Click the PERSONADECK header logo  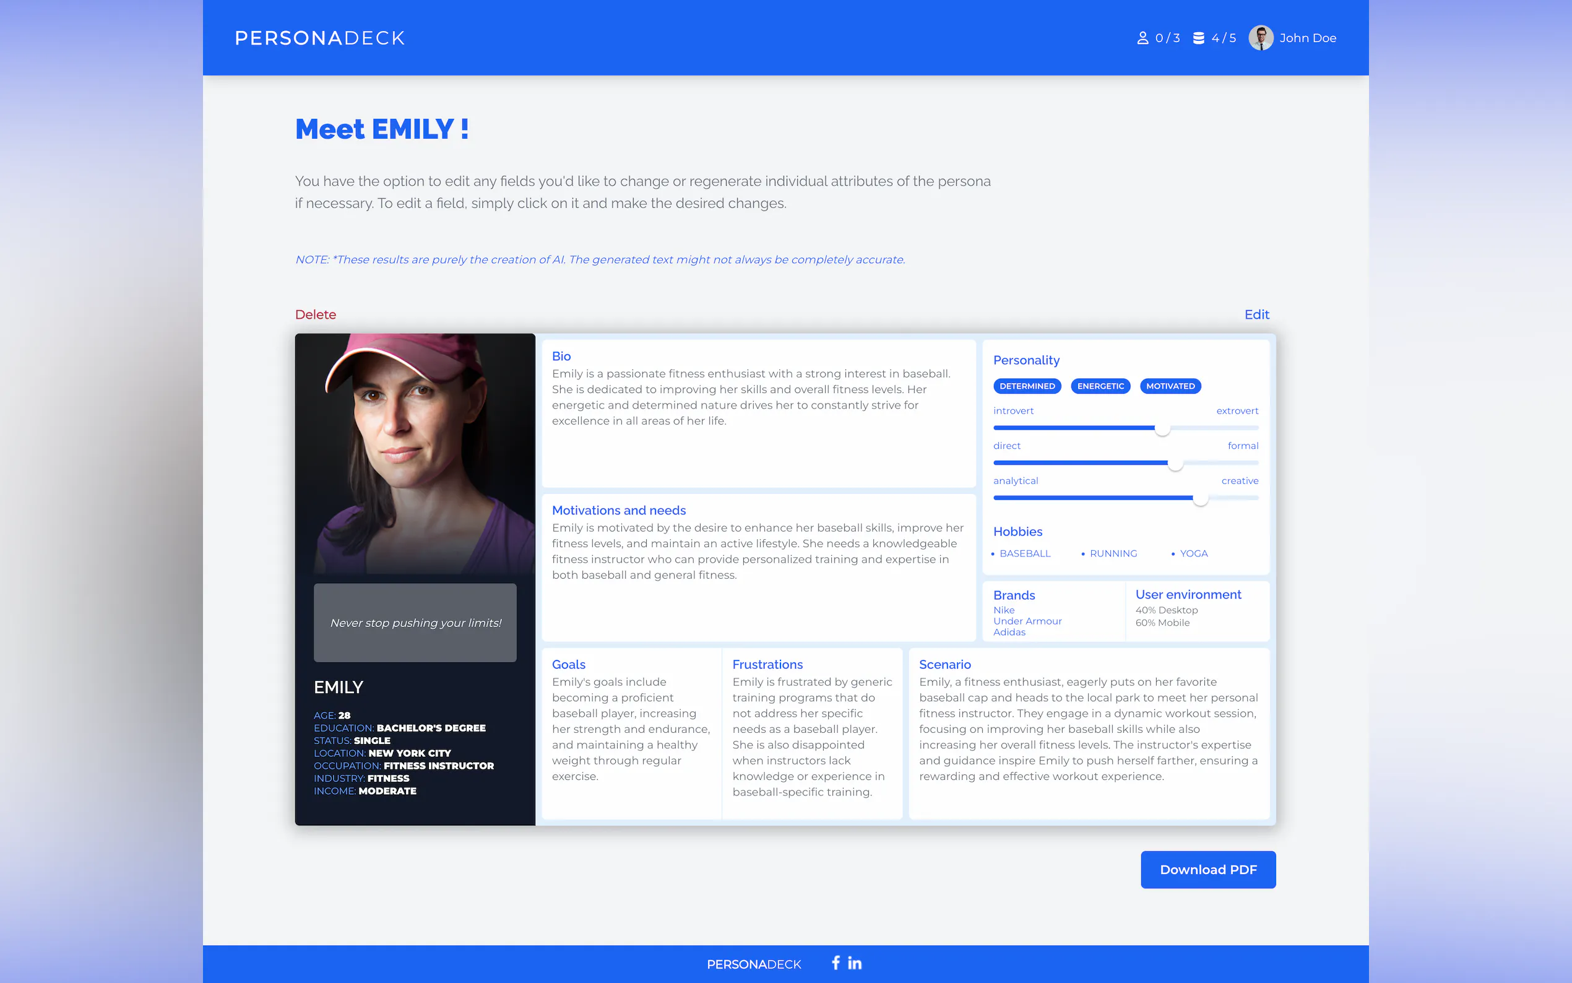[x=320, y=38]
